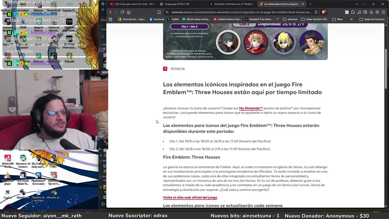
Task: Expand the Video Genshin FUE bookmarks folder
Action: (315, 19)
